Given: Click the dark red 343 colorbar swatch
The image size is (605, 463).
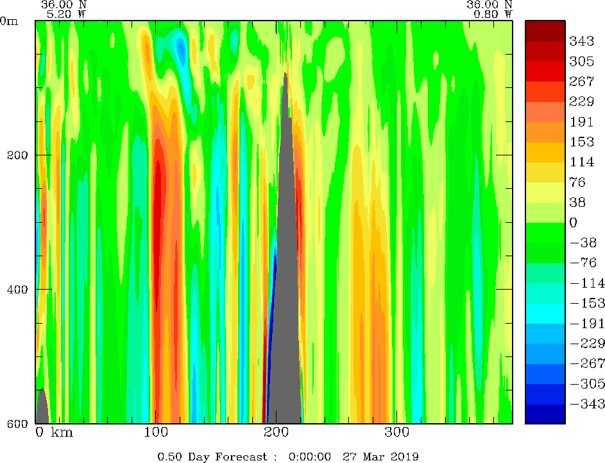Looking at the screenshot, I should (x=545, y=31).
